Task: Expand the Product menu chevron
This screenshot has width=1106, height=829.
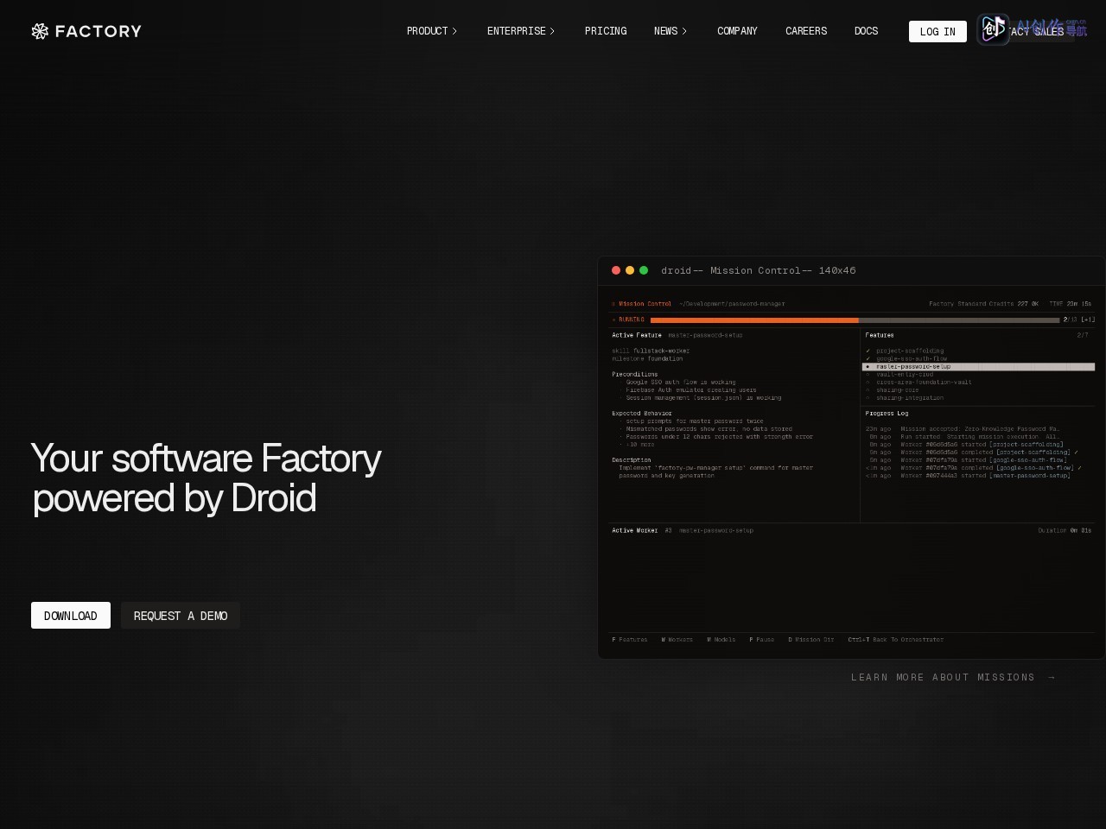Action: click(454, 31)
